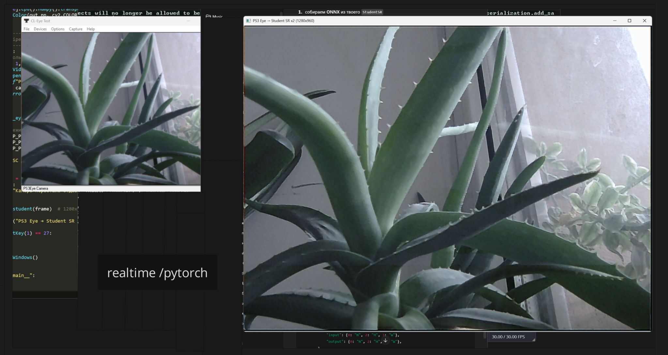Viewport: 668px width, 355px height.
Task: Open the File menu in CL-Eye Test
Action: coord(27,29)
